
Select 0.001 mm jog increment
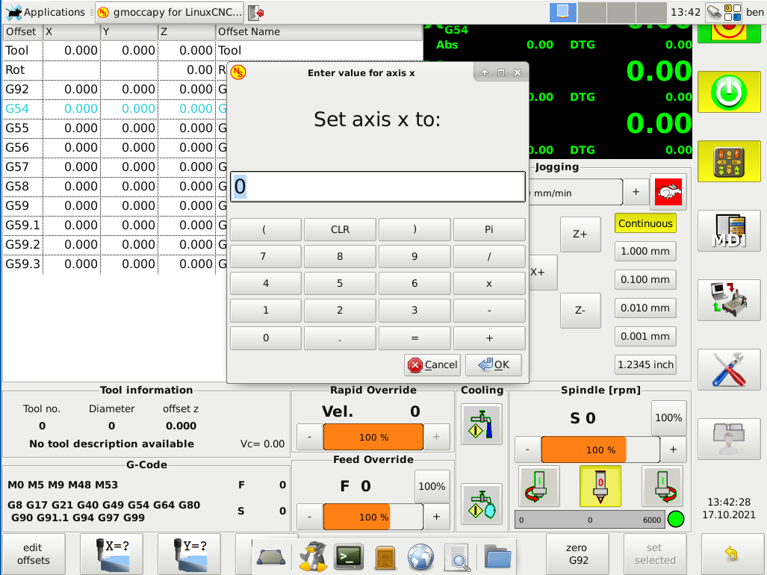pyautogui.click(x=645, y=336)
